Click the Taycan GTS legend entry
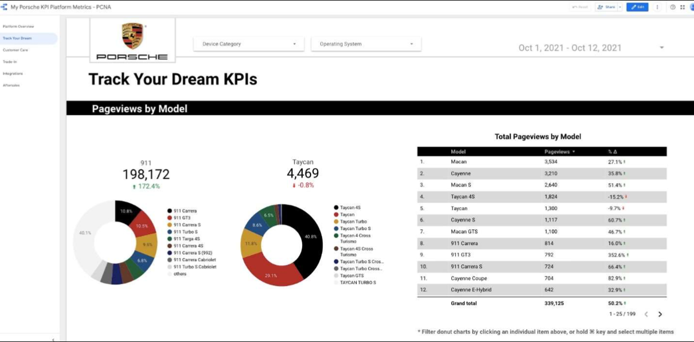This screenshot has height=342, width=694. pyautogui.click(x=348, y=275)
